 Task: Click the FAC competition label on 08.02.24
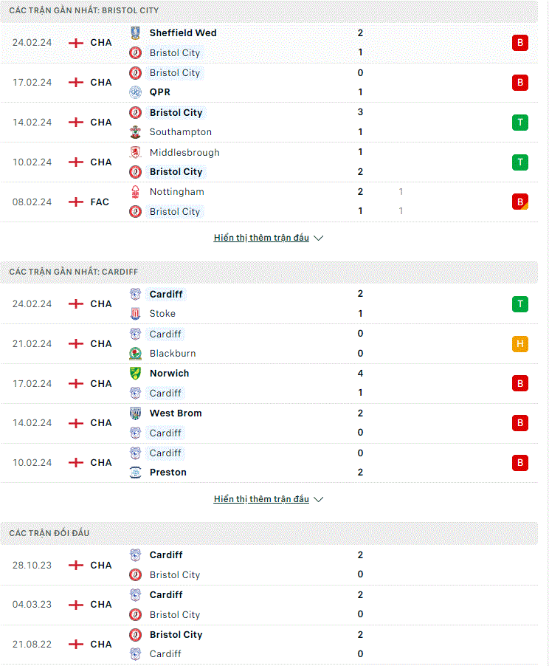(x=100, y=202)
